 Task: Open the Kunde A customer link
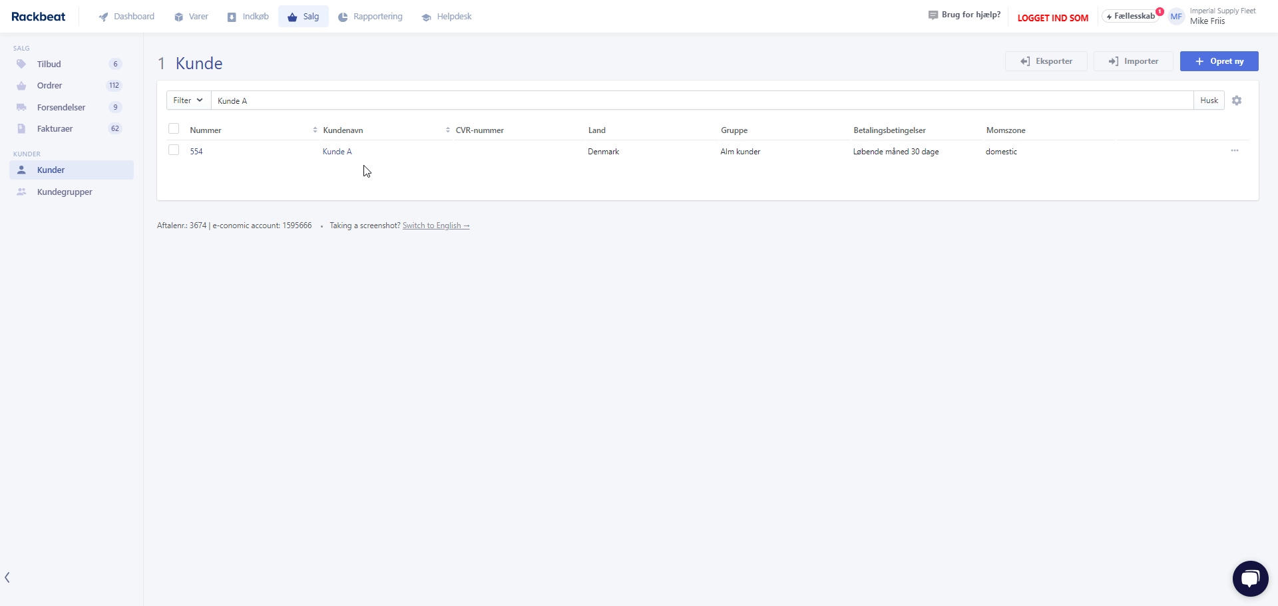pos(337,152)
